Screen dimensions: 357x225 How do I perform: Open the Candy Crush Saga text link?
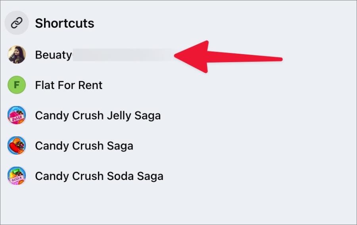tap(84, 146)
